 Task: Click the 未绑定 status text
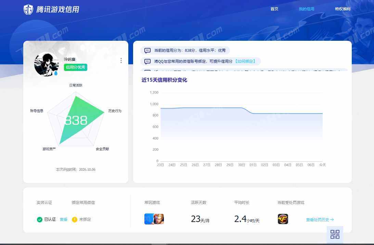[85, 219]
